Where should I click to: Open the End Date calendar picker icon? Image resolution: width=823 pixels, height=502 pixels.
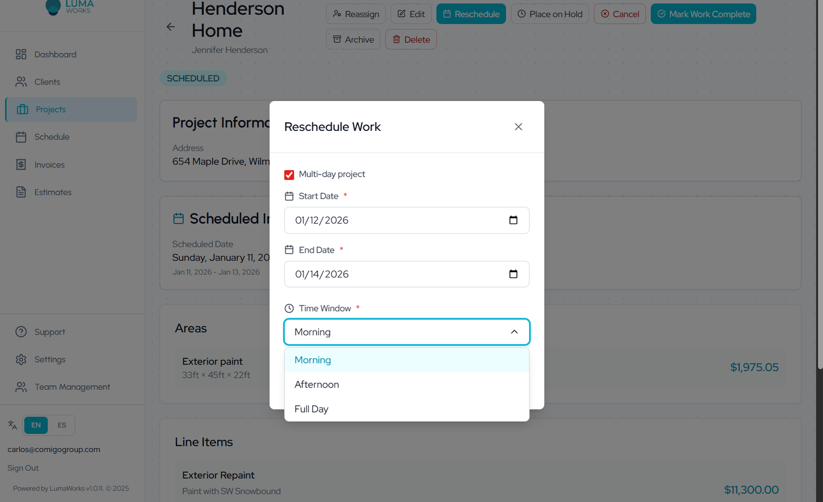pyautogui.click(x=513, y=274)
